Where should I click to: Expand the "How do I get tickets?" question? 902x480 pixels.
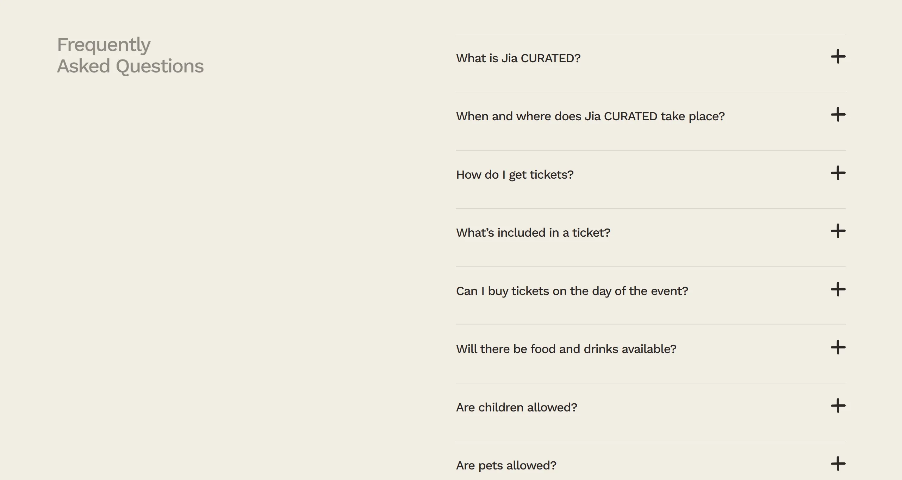pos(515,175)
